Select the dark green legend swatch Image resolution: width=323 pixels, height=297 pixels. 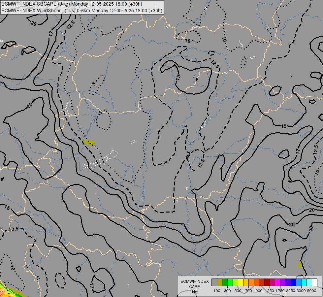click(x=225, y=282)
